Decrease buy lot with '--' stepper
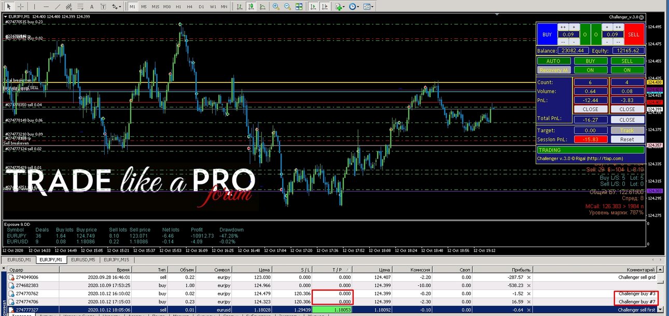 click(563, 42)
